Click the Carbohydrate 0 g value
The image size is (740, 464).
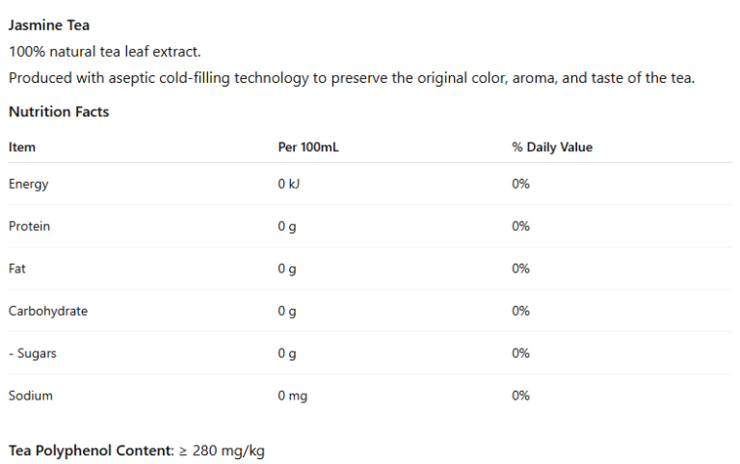[287, 311]
